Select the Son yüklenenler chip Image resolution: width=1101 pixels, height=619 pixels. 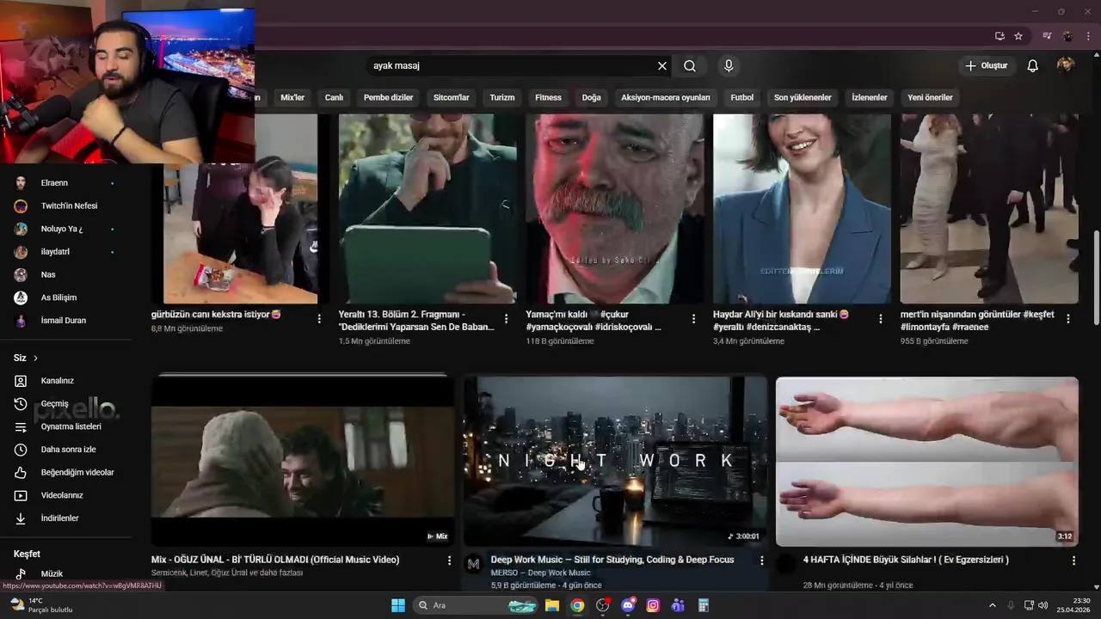[803, 97]
